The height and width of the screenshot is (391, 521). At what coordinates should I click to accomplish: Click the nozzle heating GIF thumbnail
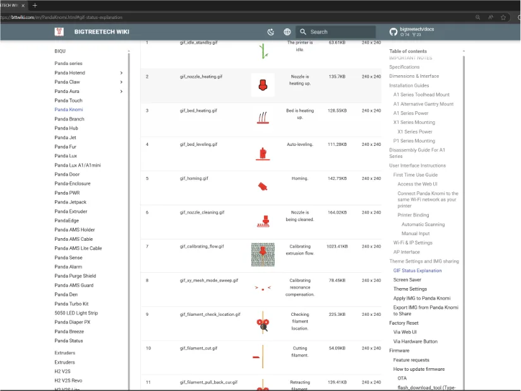tap(263, 85)
